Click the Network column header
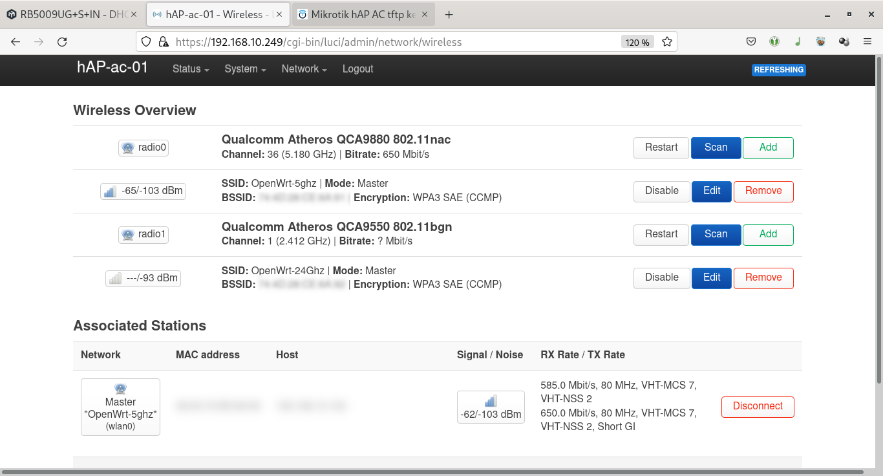 [101, 355]
